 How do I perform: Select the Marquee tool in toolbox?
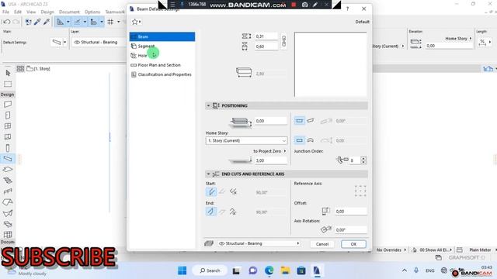(x=8, y=84)
